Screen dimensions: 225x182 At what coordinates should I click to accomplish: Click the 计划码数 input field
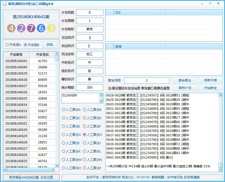pyautogui.click(x=90, y=13)
